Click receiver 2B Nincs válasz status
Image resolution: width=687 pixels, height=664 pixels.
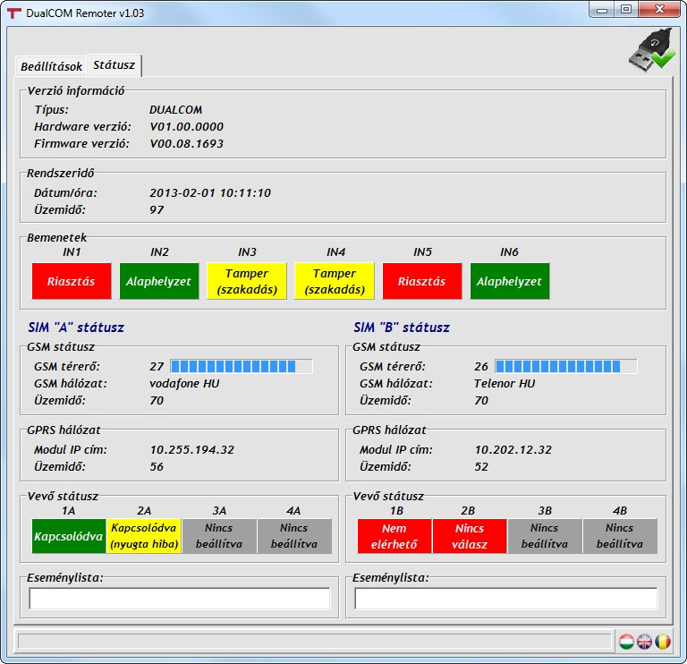pyautogui.click(x=470, y=536)
